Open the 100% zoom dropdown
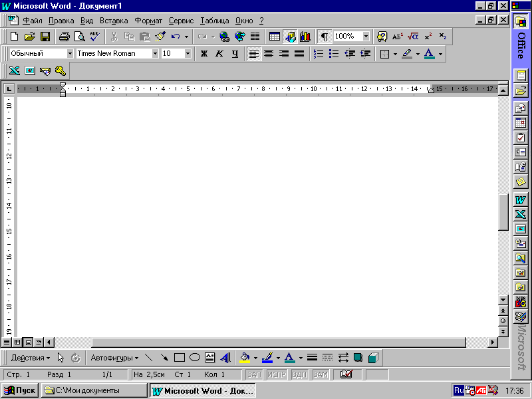 [366, 37]
